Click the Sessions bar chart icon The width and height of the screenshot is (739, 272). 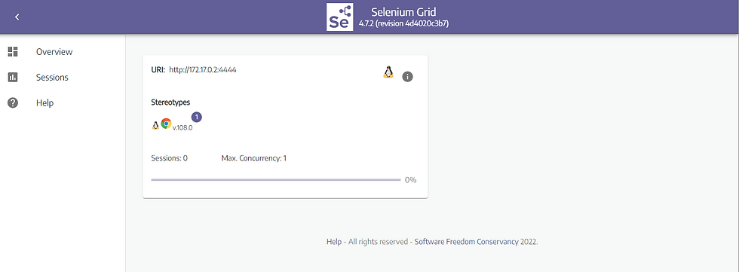[x=13, y=77]
